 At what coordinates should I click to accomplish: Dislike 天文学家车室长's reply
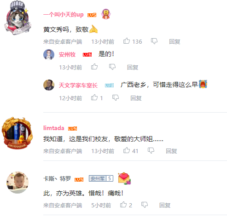pyautogui.click(x=116, y=97)
